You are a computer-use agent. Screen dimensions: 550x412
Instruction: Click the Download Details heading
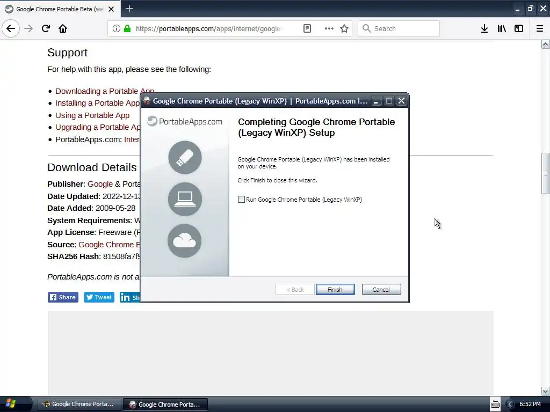(92, 167)
